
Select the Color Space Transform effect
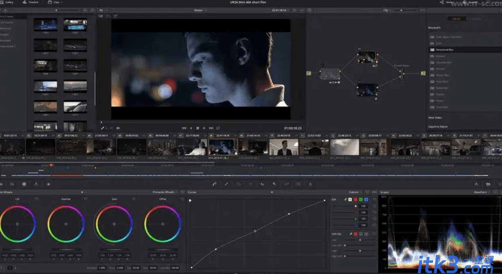click(x=464, y=37)
